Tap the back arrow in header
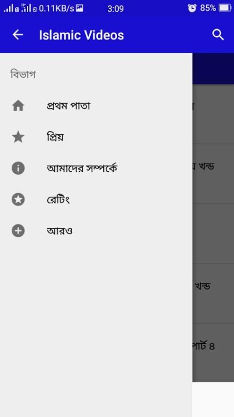 click(18, 35)
